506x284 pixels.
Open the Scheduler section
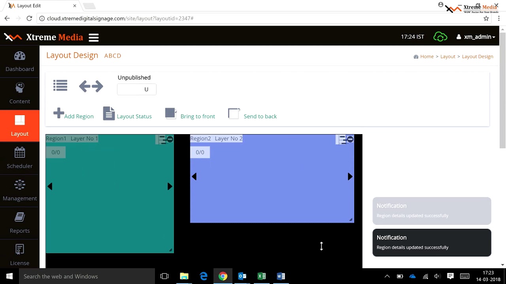20,158
